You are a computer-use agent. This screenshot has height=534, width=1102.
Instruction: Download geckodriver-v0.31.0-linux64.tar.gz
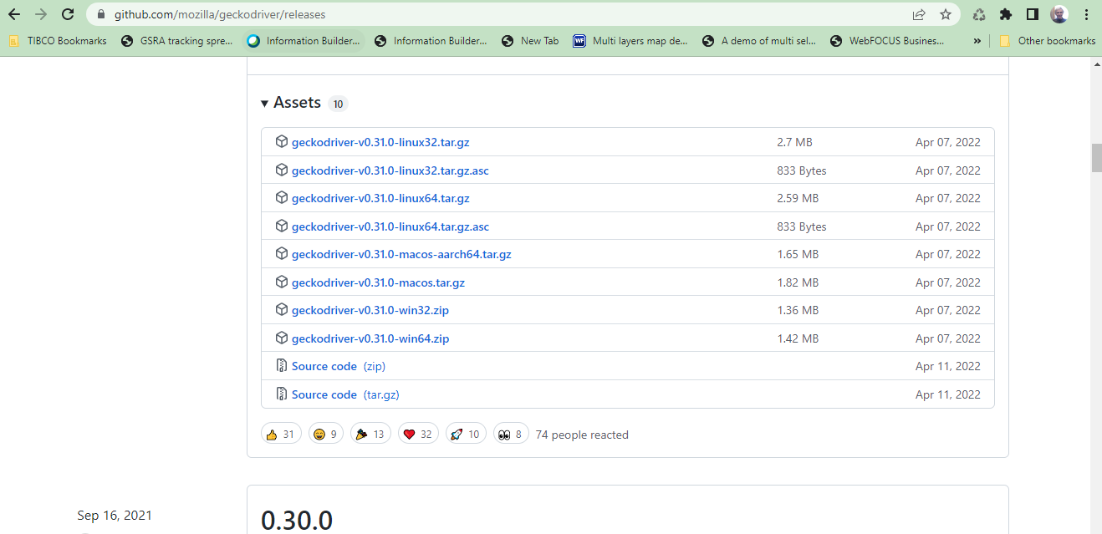(x=380, y=198)
